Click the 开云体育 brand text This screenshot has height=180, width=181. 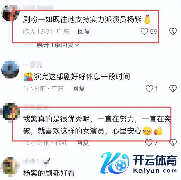(x=155, y=160)
